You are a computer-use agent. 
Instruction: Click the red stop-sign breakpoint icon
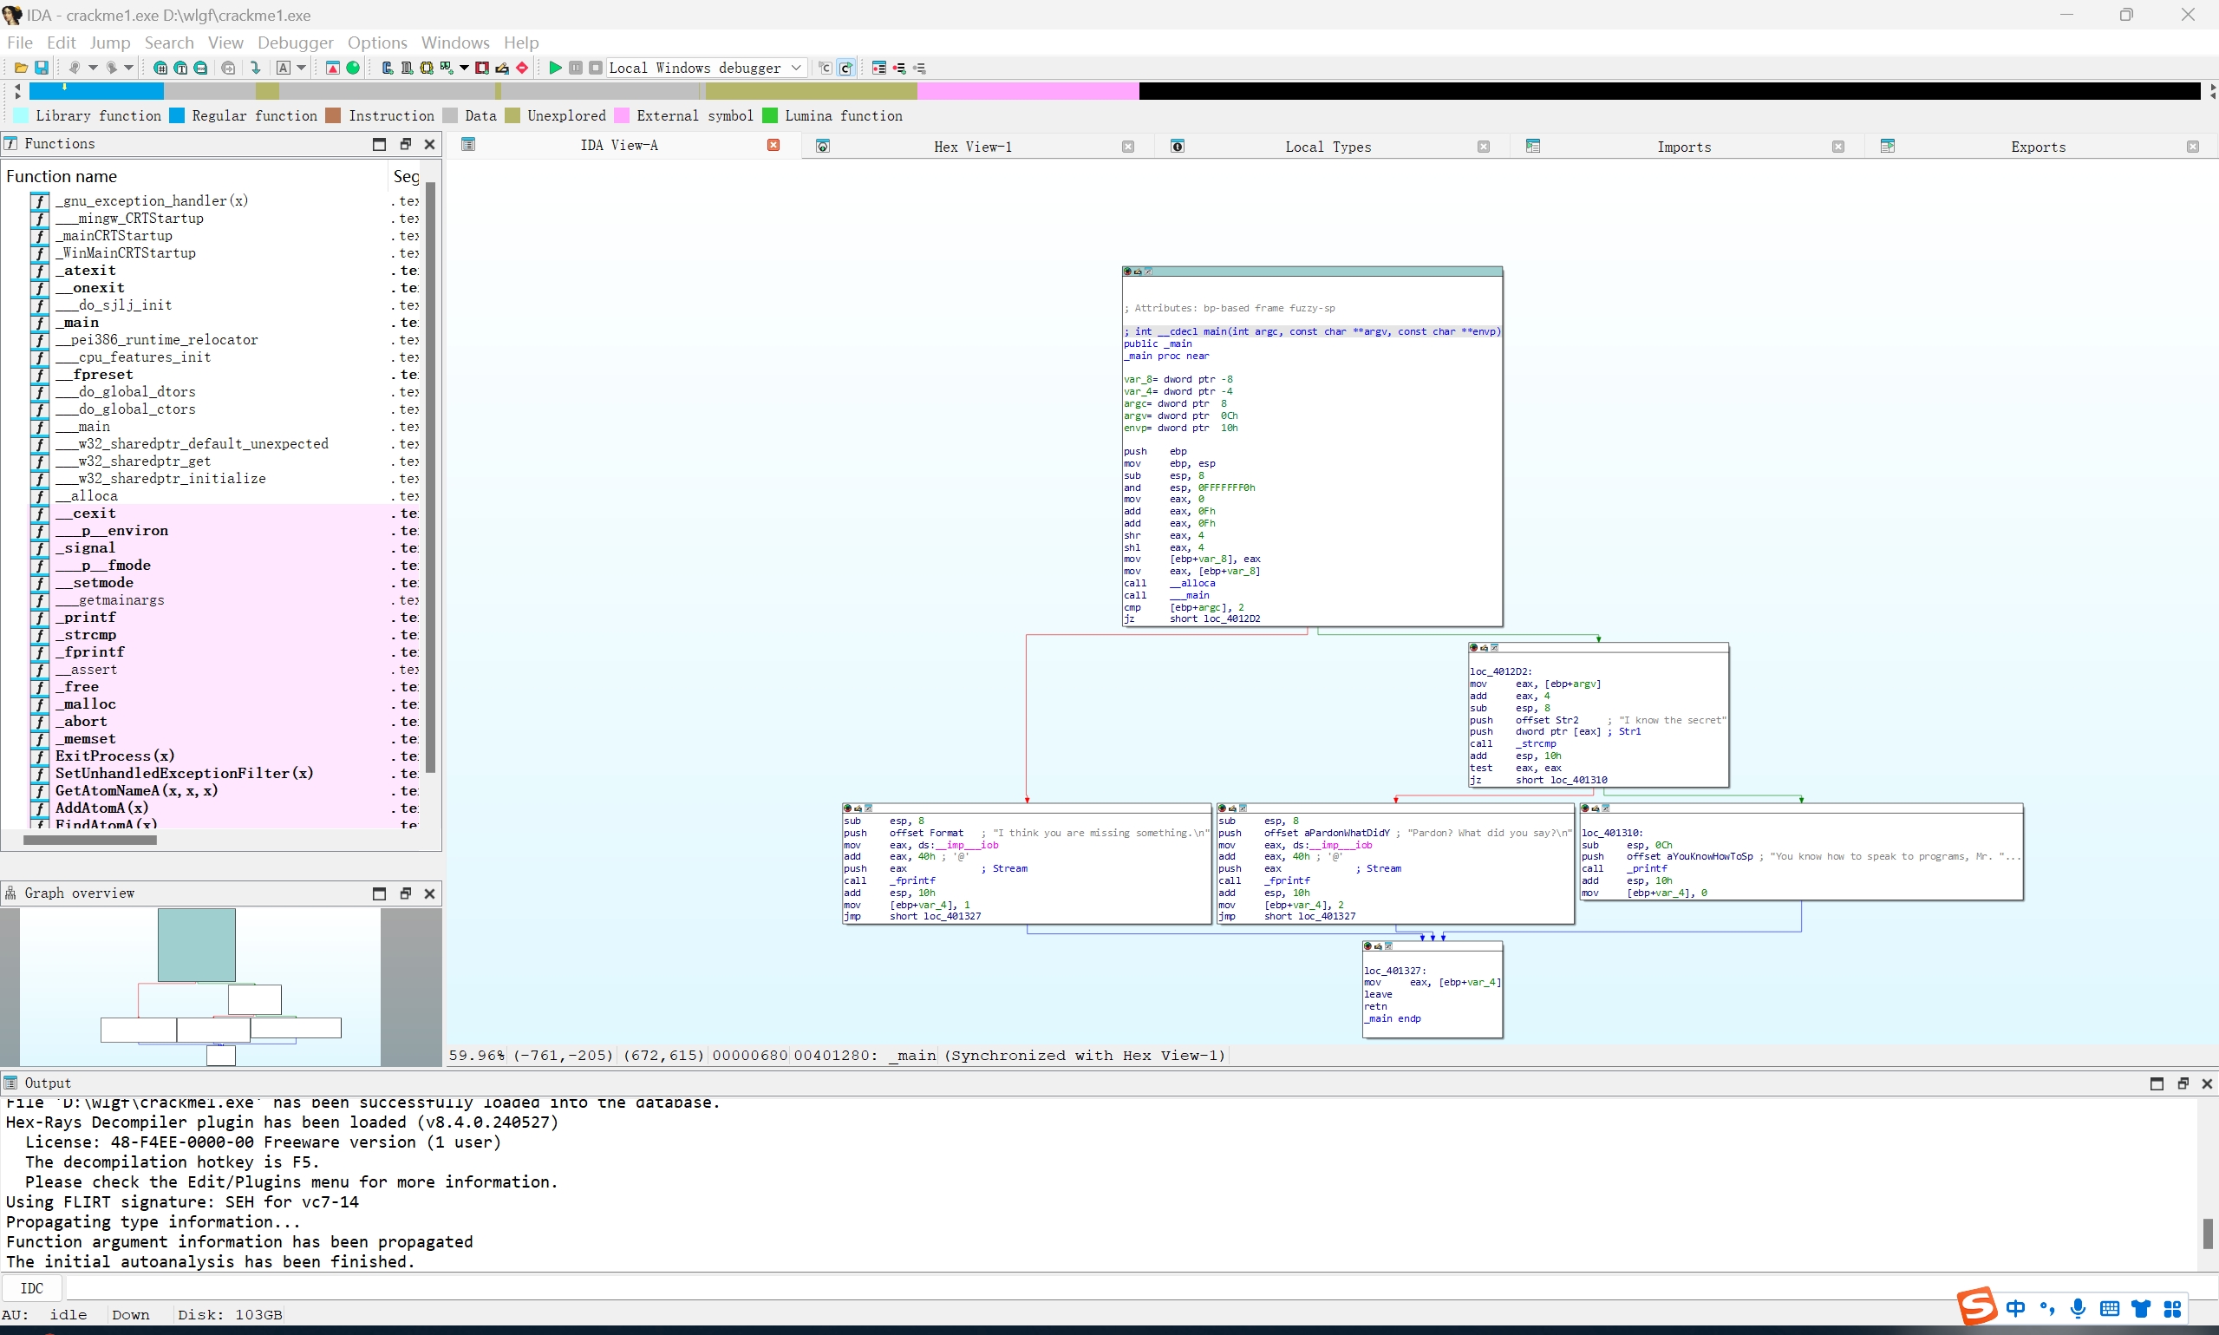[x=521, y=68]
